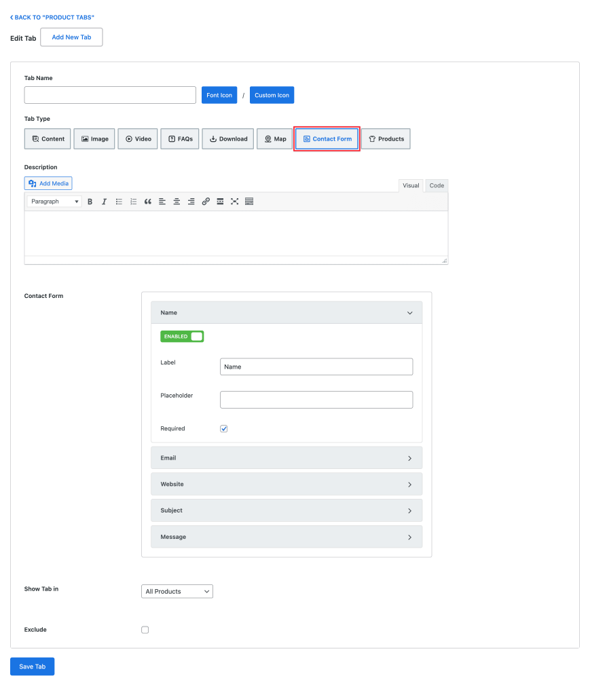Apply italic formatting in editor toolbar
Viewport: 590px width, 695px height.
pos(104,202)
